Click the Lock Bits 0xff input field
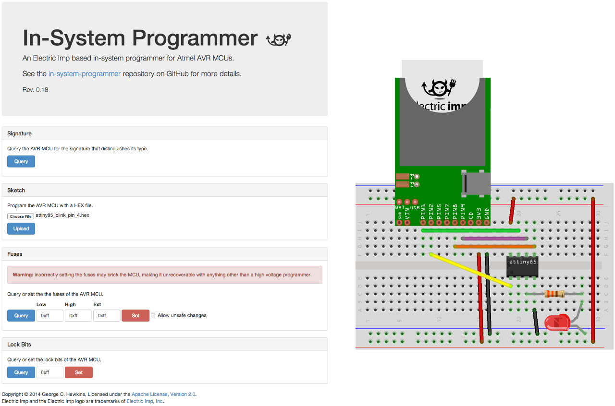 coord(50,372)
